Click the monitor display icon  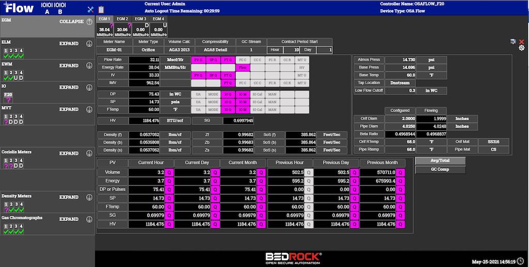[x=513, y=41]
